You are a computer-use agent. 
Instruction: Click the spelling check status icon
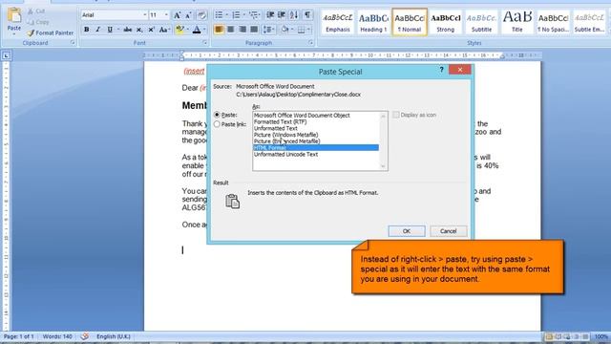[85, 336]
